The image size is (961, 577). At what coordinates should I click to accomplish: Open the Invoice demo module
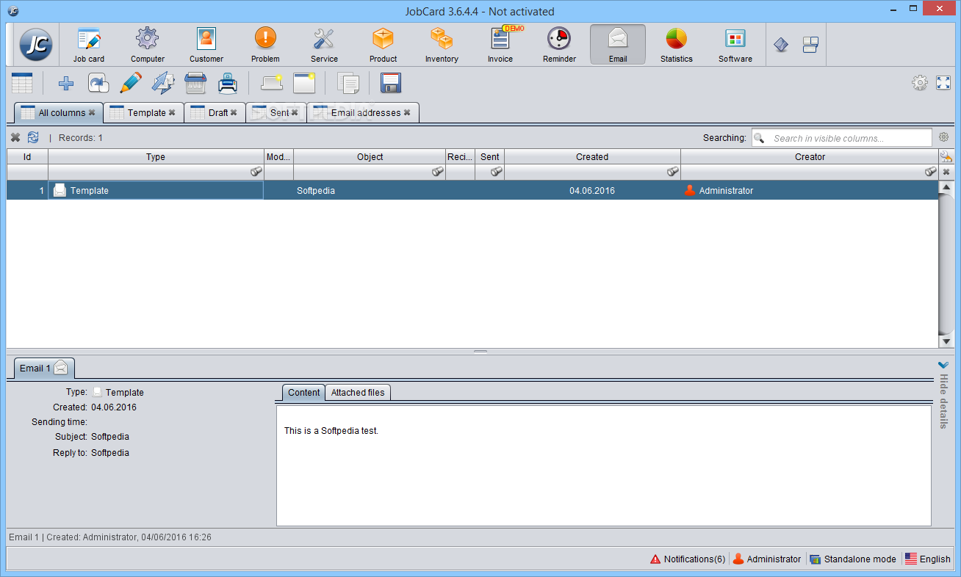tap(500, 45)
